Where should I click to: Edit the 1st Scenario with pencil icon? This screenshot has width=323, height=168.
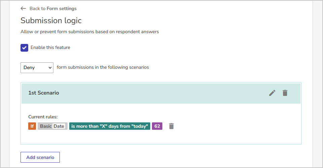click(x=272, y=93)
